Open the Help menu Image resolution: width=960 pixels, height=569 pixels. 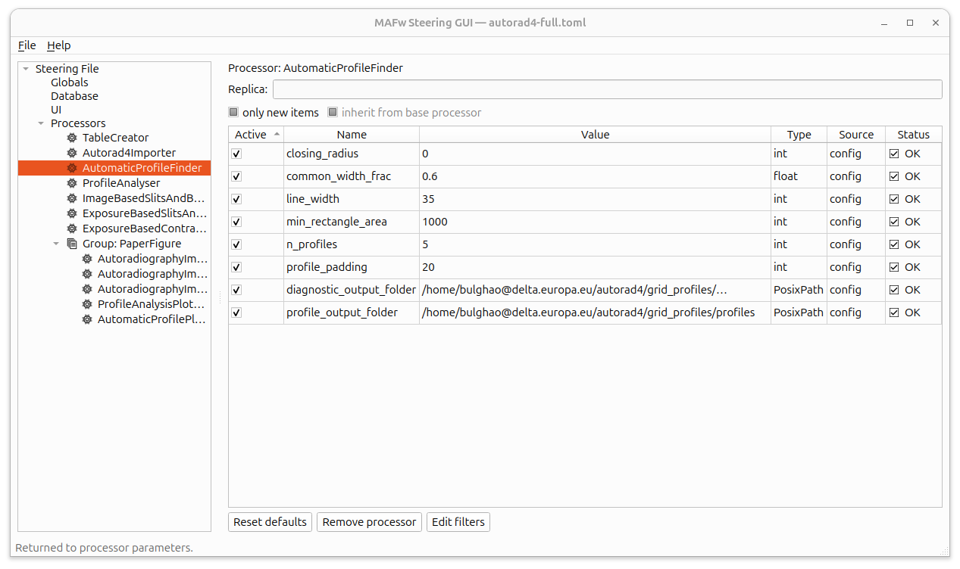pos(58,45)
